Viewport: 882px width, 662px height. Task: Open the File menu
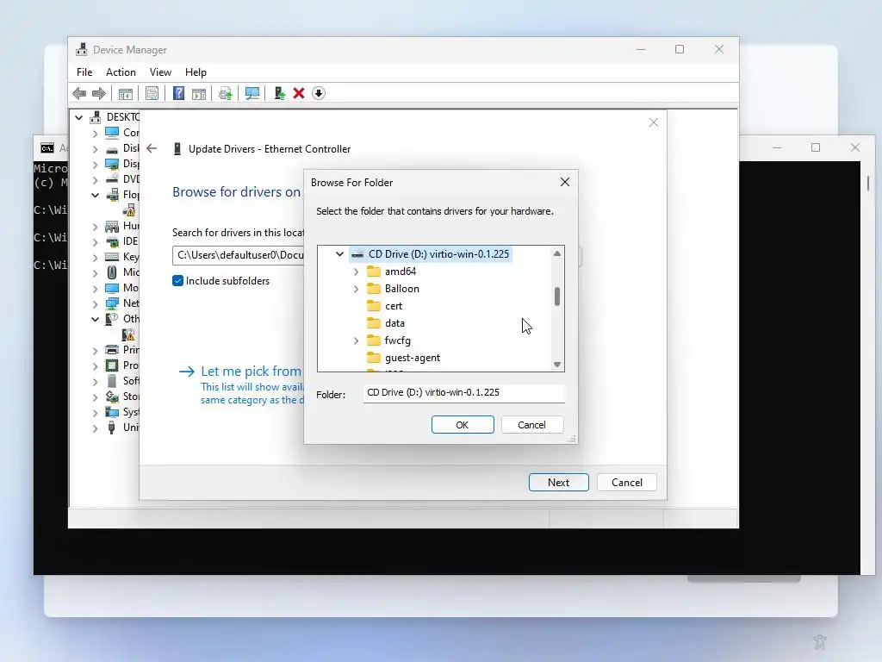(84, 72)
